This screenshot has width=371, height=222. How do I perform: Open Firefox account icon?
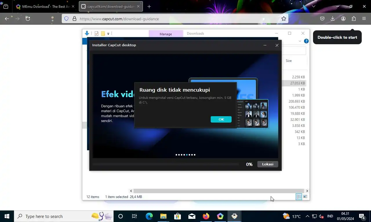click(x=343, y=18)
